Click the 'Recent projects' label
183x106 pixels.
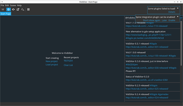71,57
